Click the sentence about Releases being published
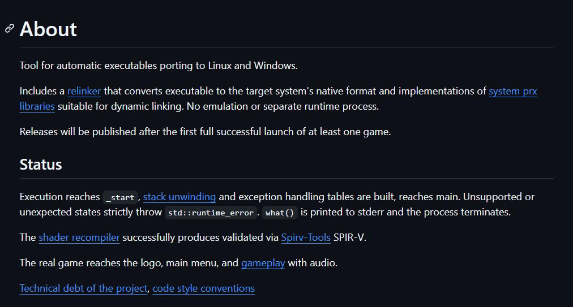The width and height of the screenshot is (573, 307). point(205,132)
